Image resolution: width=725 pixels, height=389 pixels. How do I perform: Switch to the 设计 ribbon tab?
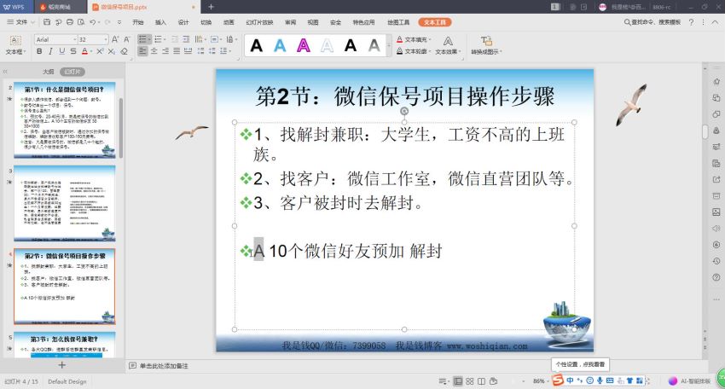coord(183,22)
